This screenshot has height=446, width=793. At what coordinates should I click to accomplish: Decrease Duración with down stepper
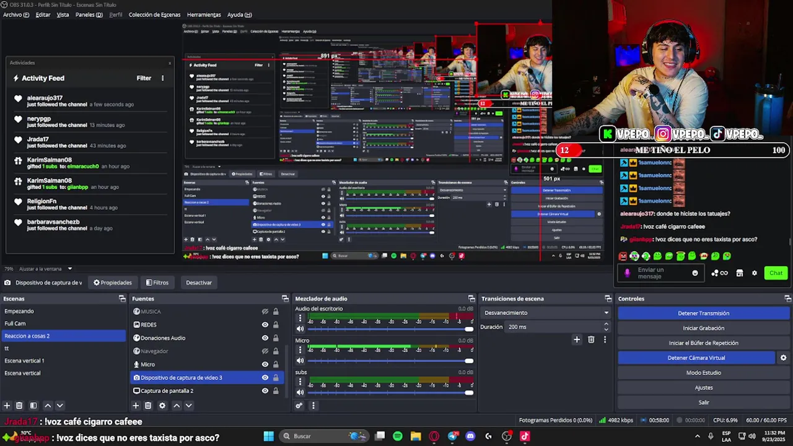(x=607, y=330)
